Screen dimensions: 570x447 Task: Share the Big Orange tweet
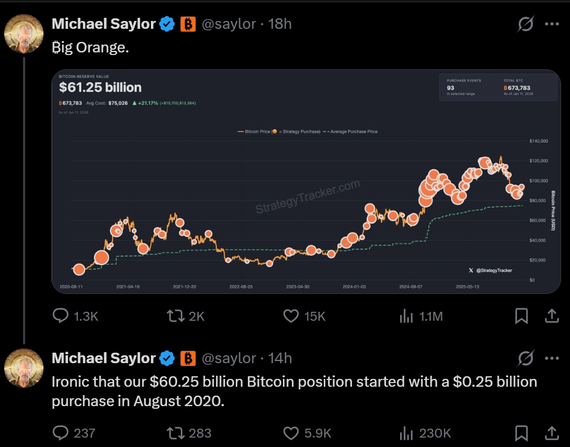(x=552, y=315)
